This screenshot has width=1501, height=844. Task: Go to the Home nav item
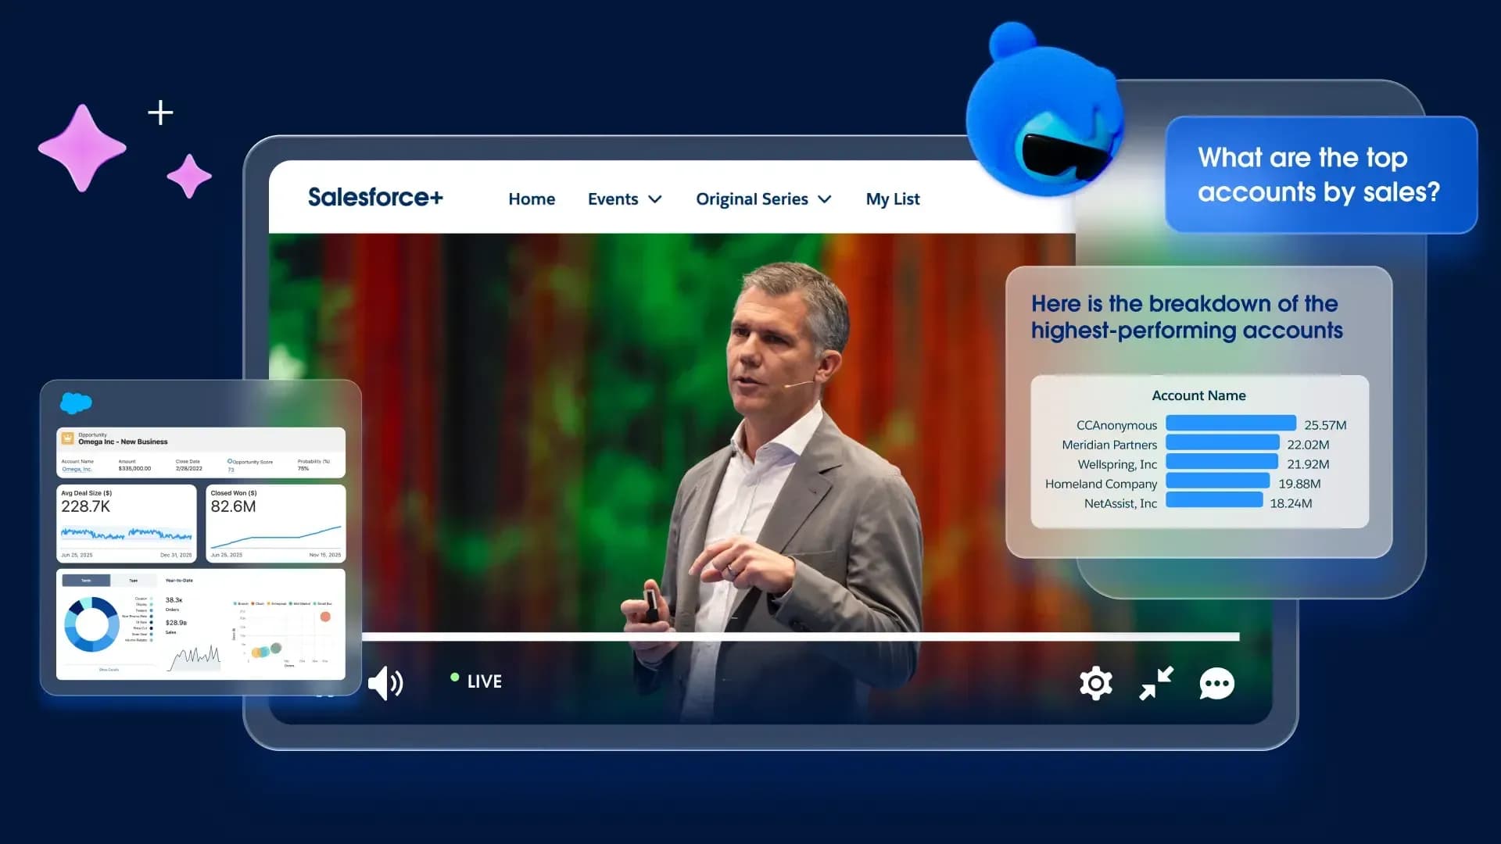tap(532, 199)
